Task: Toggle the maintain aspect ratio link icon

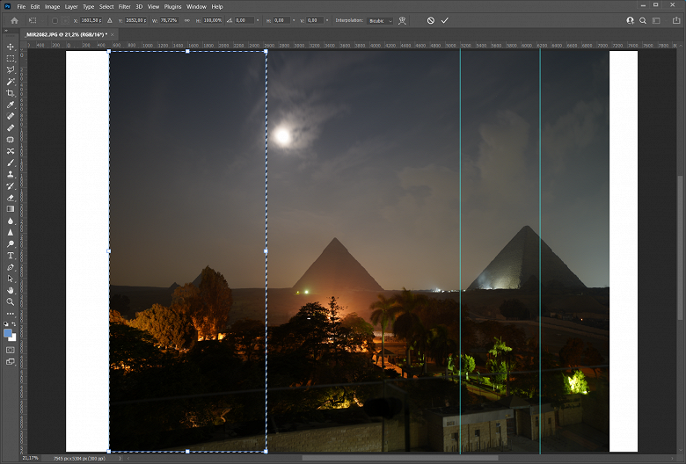Action: (x=186, y=20)
